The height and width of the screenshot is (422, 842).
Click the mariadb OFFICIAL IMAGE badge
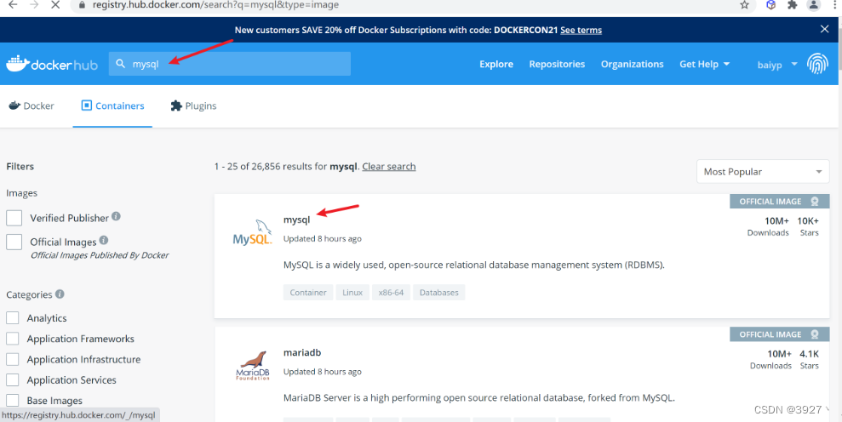click(x=779, y=334)
